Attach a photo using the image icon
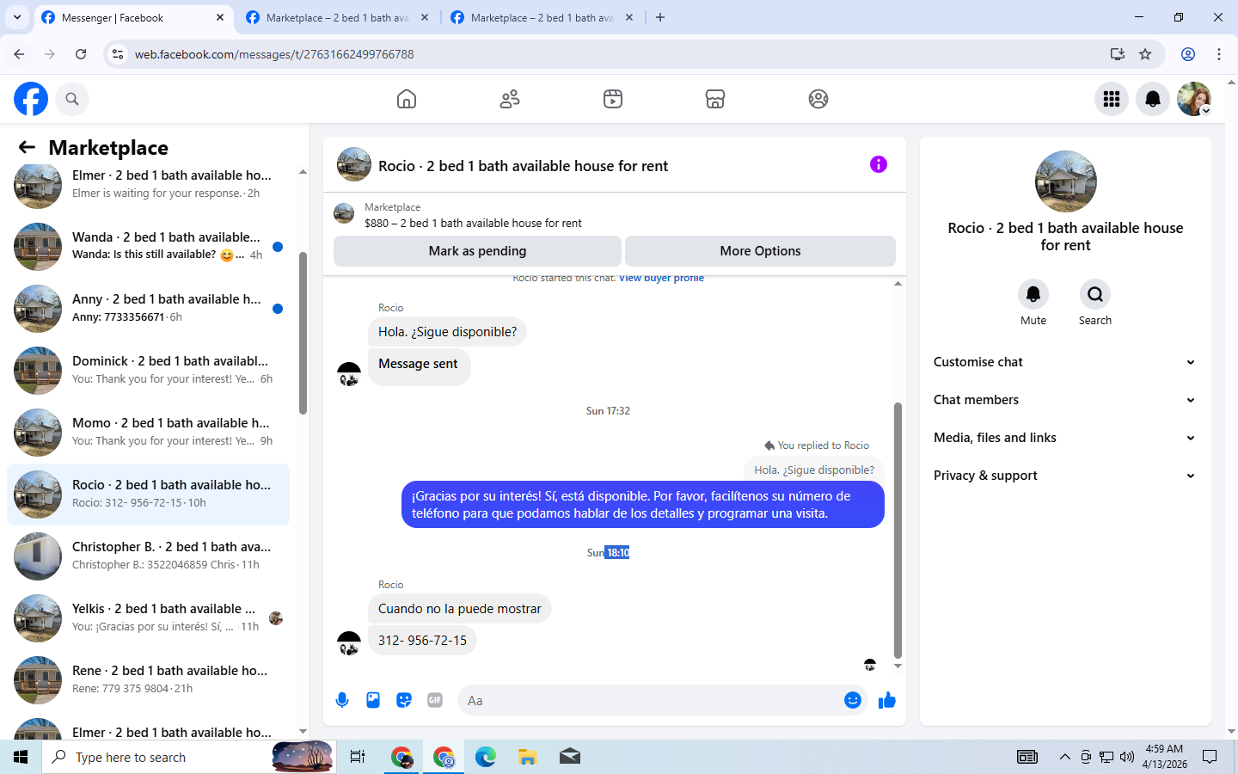The width and height of the screenshot is (1238, 774). point(373,700)
